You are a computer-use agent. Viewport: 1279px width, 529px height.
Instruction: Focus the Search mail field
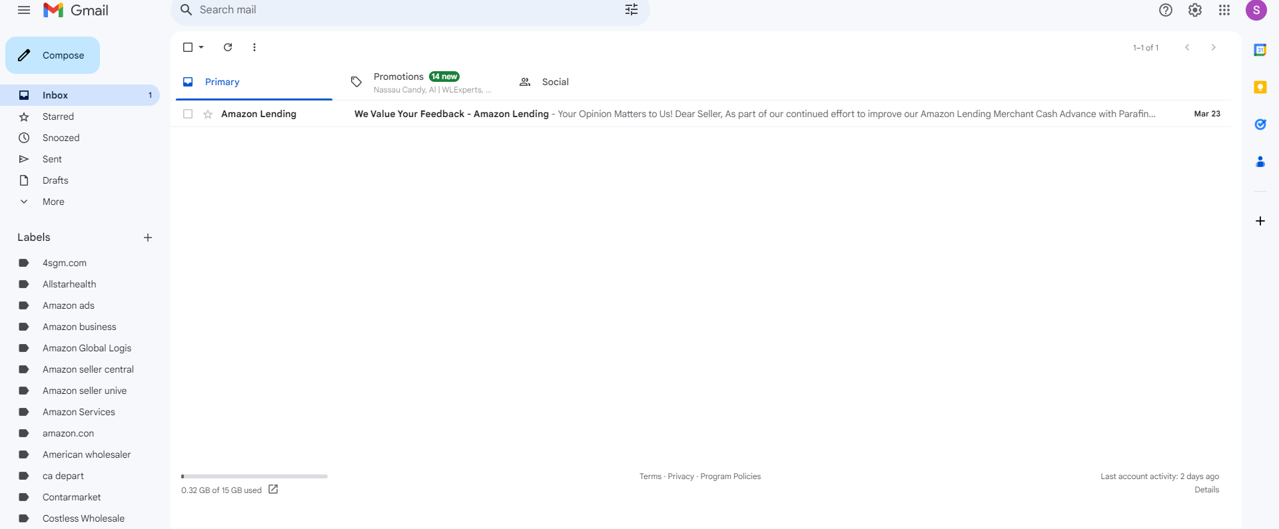coord(410,10)
